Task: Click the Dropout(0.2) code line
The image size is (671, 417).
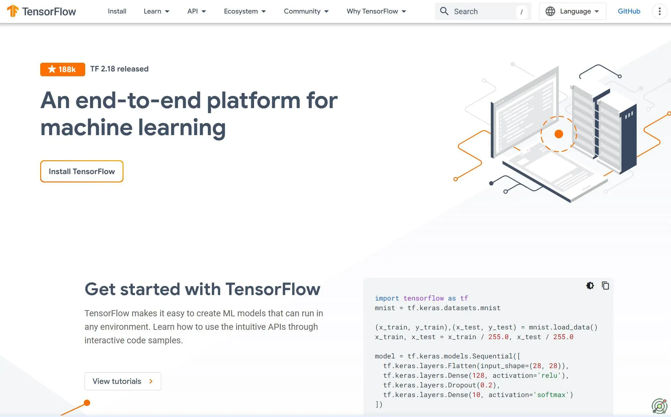Action: [441, 385]
